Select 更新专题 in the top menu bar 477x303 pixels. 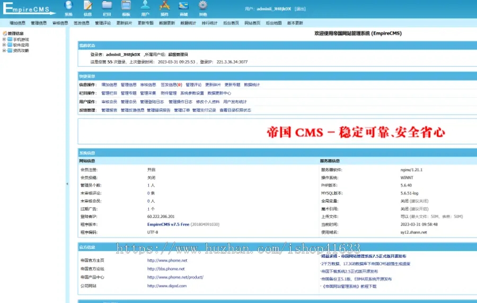point(145,23)
